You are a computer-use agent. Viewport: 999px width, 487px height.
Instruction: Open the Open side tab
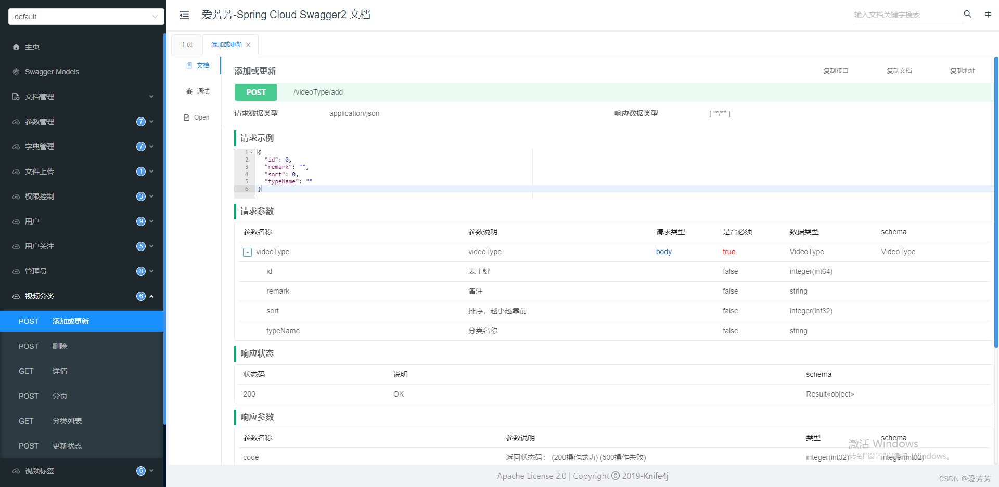[197, 117]
